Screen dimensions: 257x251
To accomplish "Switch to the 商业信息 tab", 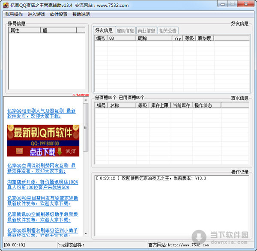I will pos(146,31).
